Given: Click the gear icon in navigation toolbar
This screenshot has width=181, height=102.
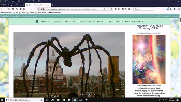Looking at the screenshot, I should (x=20, y=9).
